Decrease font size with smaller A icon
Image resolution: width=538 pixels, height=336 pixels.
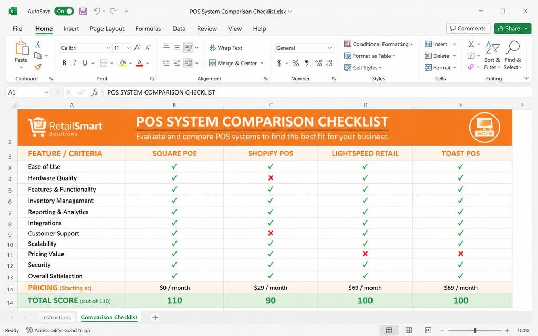point(148,48)
